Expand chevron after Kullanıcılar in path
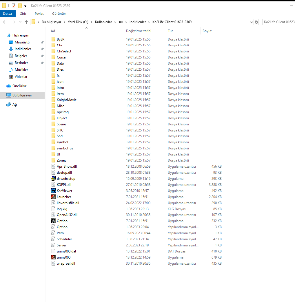The width and height of the screenshot is (295, 302). (x=115, y=22)
